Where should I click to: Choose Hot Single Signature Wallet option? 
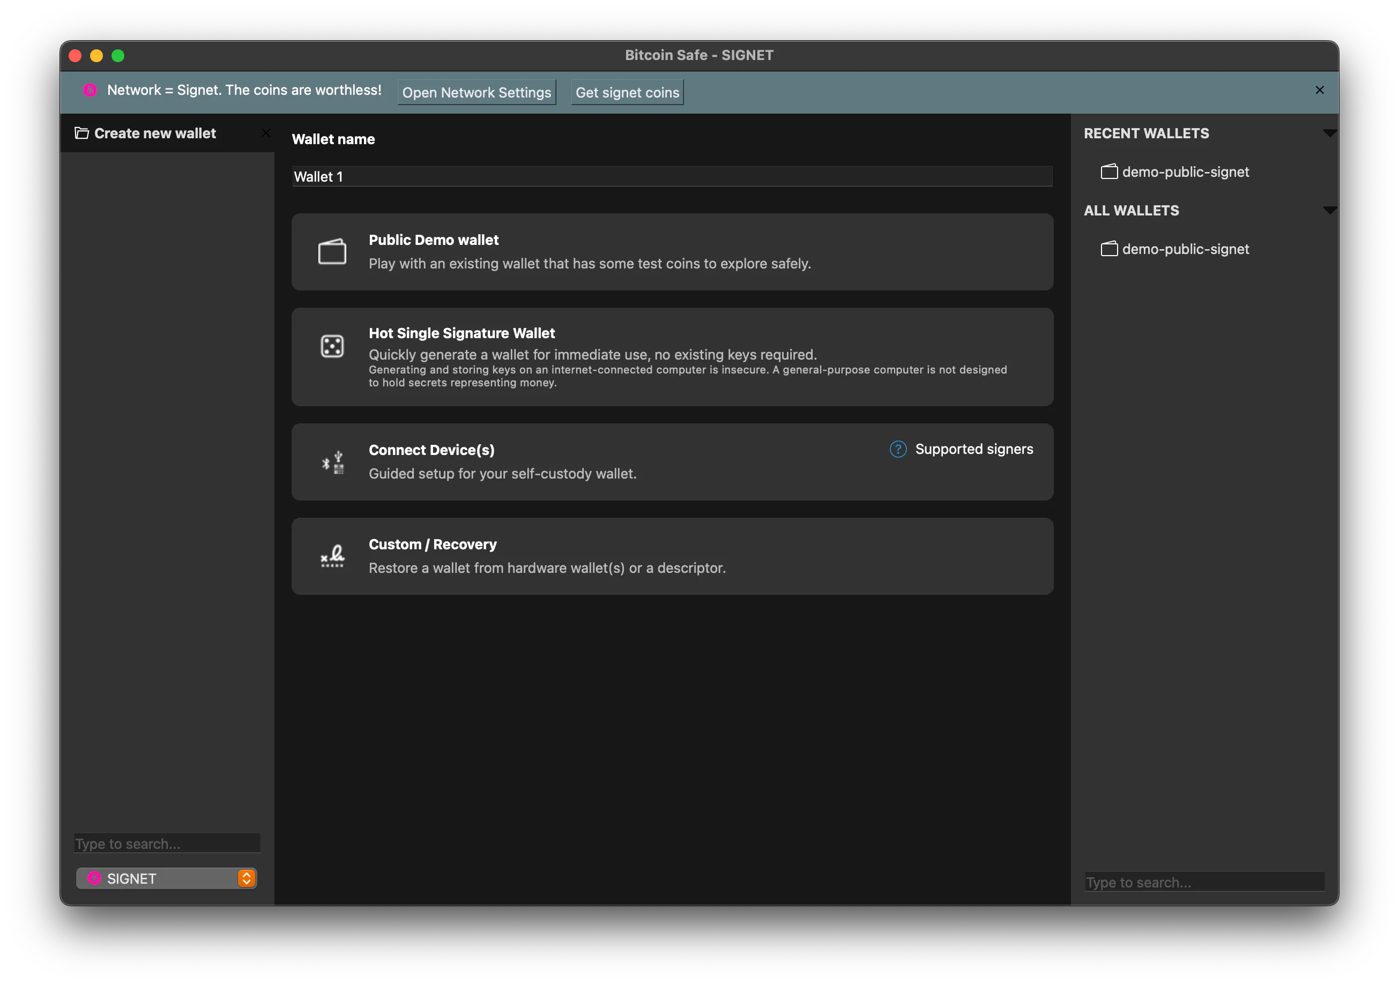click(672, 357)
